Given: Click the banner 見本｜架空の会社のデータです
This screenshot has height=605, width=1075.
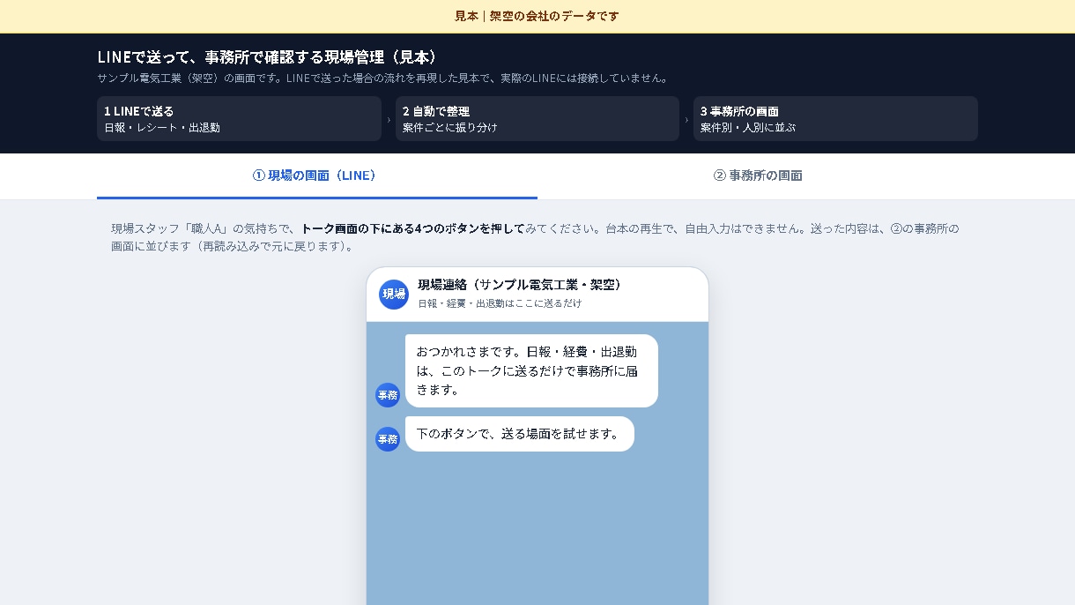Looking at the screenshot, I should [x=537, y=16].
